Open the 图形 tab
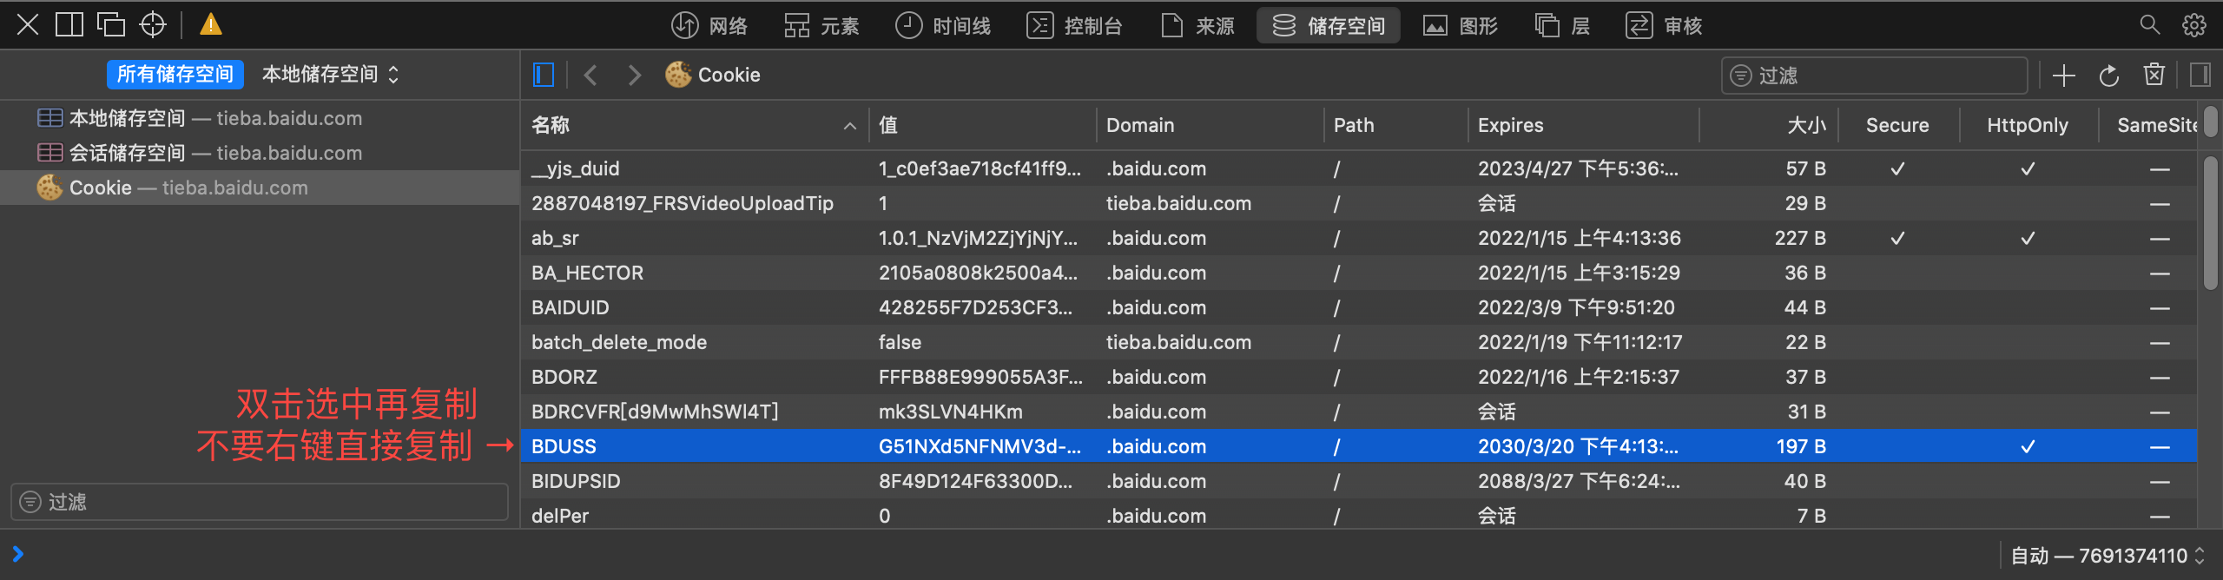Viewport: 2223px width, 580px height. [x=1460, y=26]
